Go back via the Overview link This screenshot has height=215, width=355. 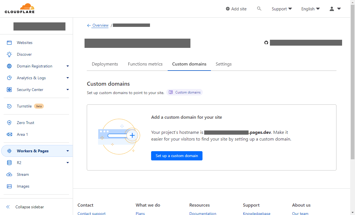click(x=100, y=25)
